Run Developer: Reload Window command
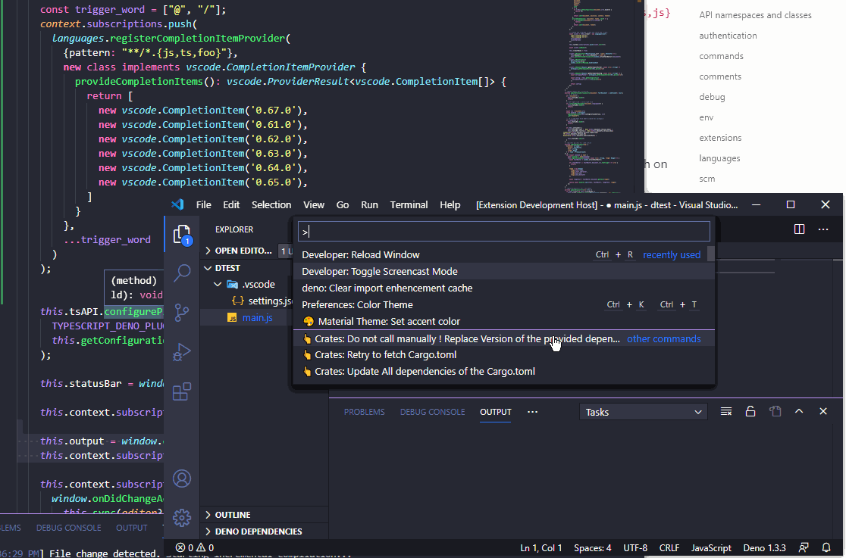 click(x=504, y=254)
